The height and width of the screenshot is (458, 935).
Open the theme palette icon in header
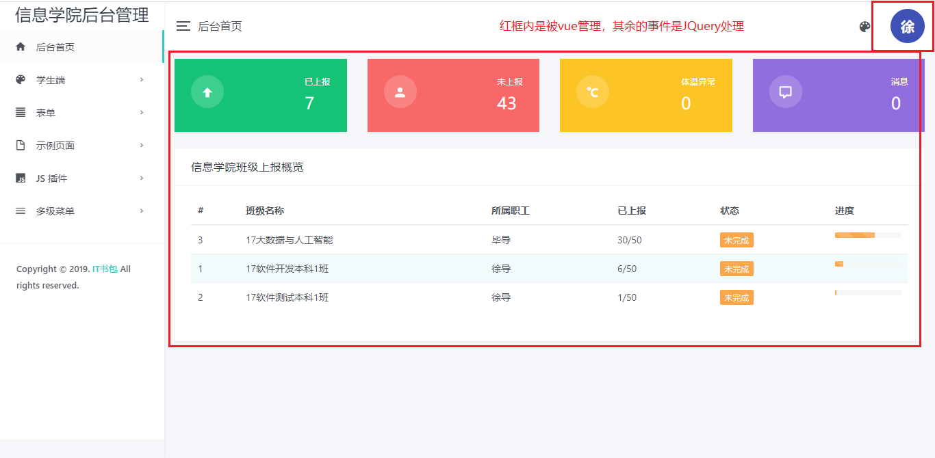tap(864, 27)
